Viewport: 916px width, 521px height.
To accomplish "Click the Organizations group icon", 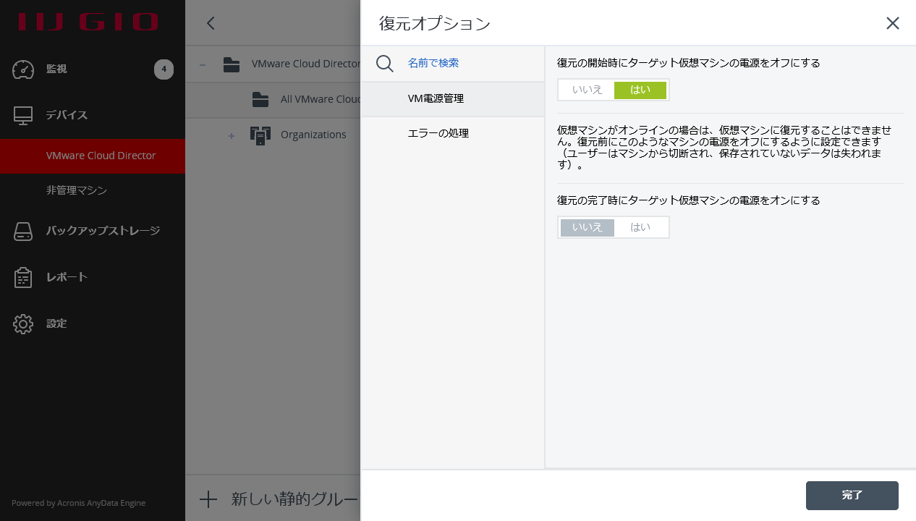I will (x=260, y=135).
